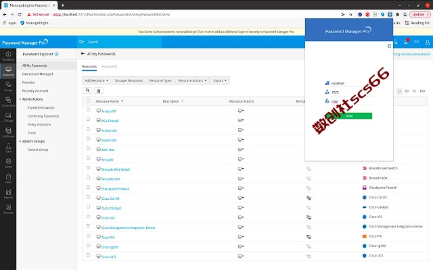Screen dimensions: 433x270
Task: Click the magnifier button above the resource table
Action: 87,90
